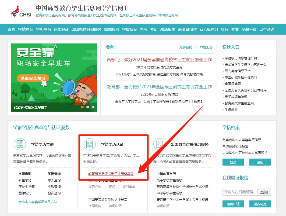This screenshot has width=286, height=216.
Task: Open 零散查询 link
Action: point(54,187)
